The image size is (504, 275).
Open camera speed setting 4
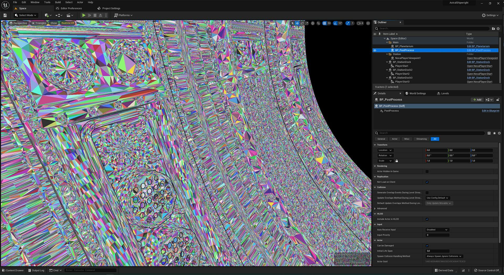pos(360,23)
